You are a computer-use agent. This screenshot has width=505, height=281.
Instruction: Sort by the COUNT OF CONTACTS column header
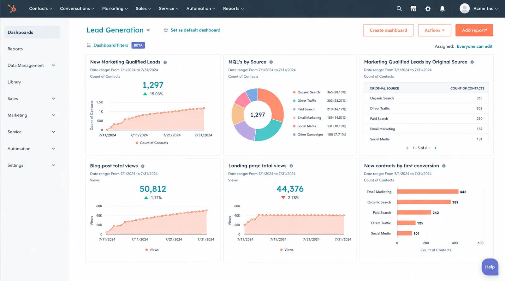click(467, 88)
